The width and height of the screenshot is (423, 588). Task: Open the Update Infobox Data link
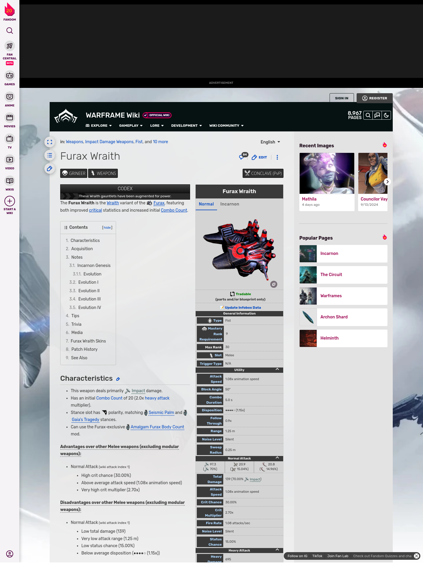(x=243, y=308)
